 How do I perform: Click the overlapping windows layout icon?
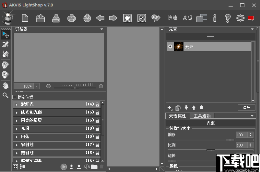202,18
